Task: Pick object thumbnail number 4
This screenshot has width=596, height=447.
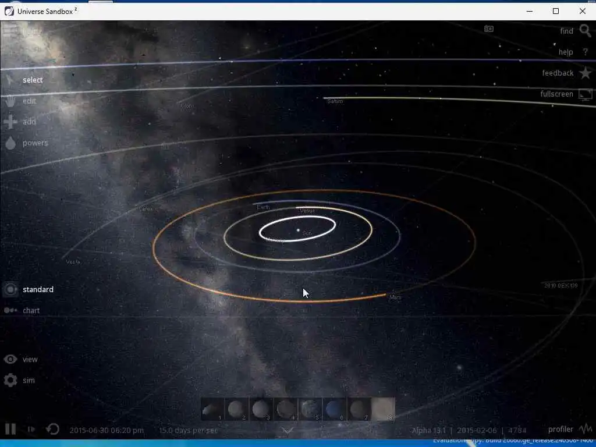Action: tap(285, 409)
